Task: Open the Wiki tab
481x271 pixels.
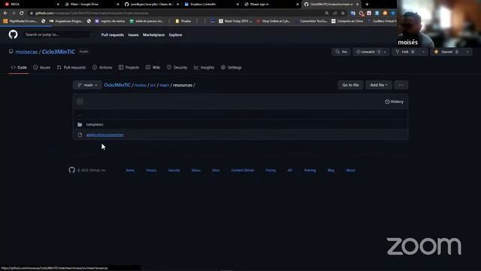Action: tap(153, 67)
